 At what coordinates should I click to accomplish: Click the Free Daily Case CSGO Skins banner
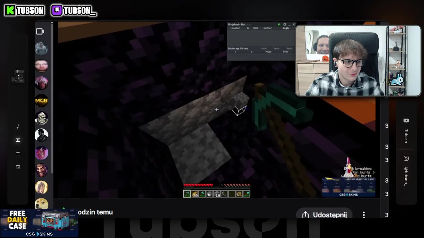39,223
